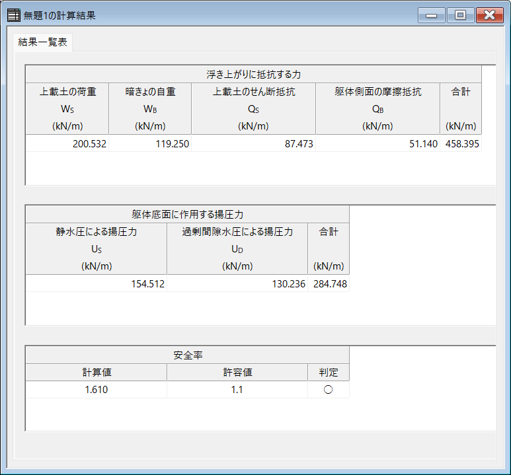This screenshot has height=475, width=511.
Task: Select the calculated safety factor 1.610
Action: pyautogui.click(x=97, y=390)
